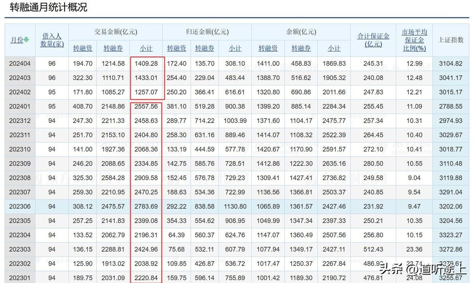Click margin ratio value 23.36
The height and width of the screenshot is (283, 475).
tap(415, 249)
